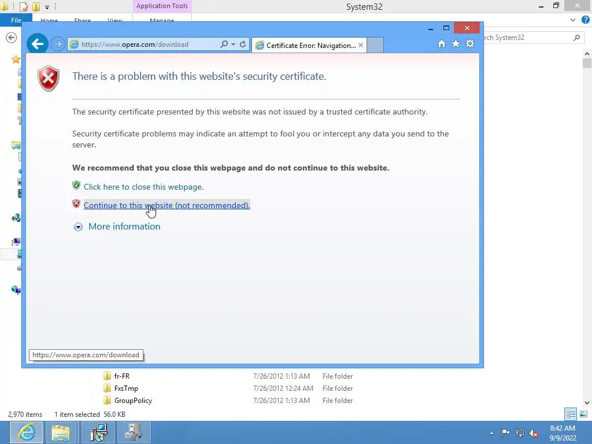Click the Action Center flag icon
This screenshot has height=444, width=592.
pyautogui.click(x=505, y=432)
